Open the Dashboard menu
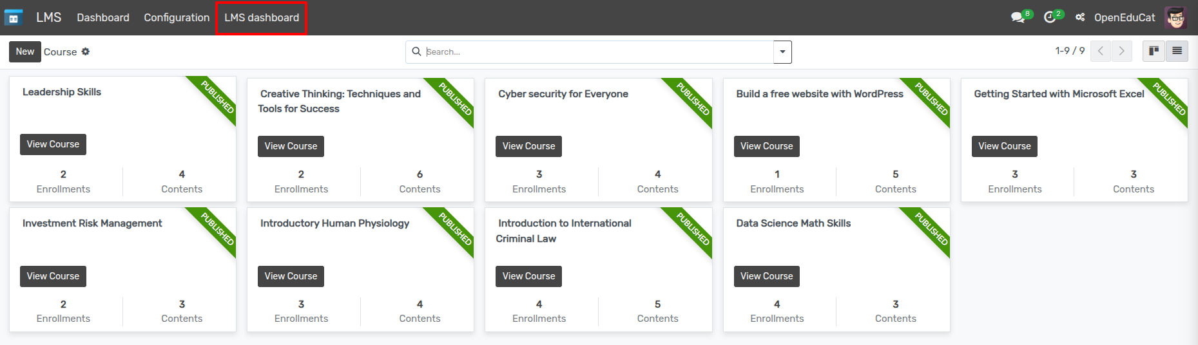Image resolution: width=1198 pixels, height=345 pixels. coord(103,17)
